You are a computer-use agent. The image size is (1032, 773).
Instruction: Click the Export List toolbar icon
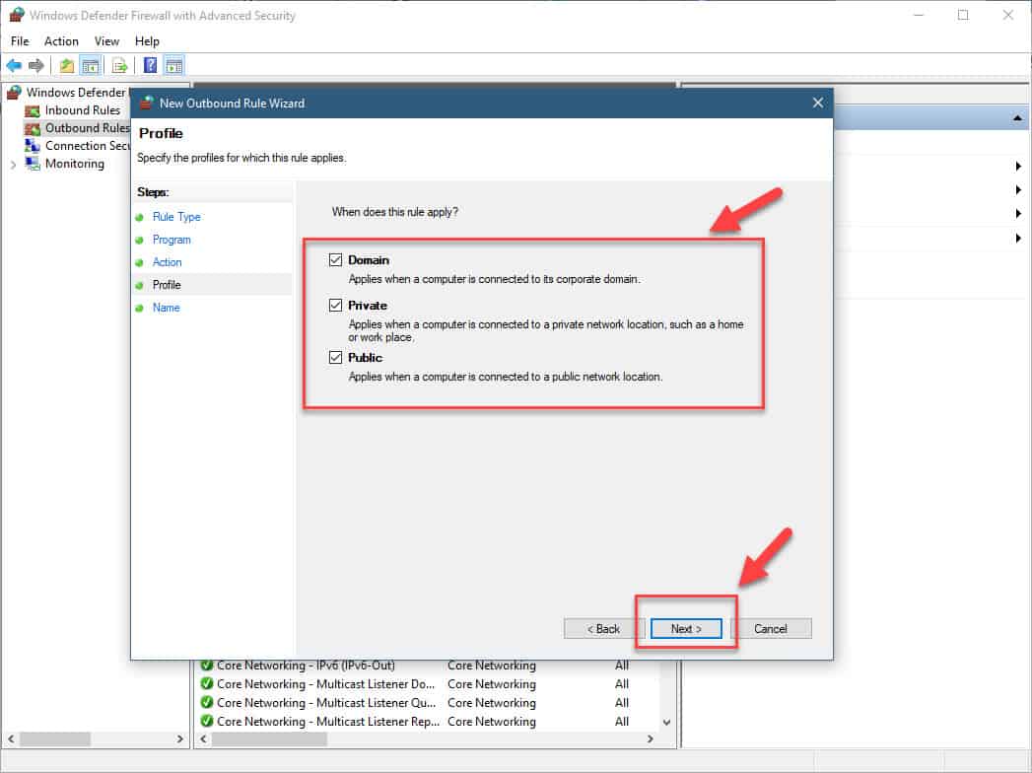(x=120, y=65)
